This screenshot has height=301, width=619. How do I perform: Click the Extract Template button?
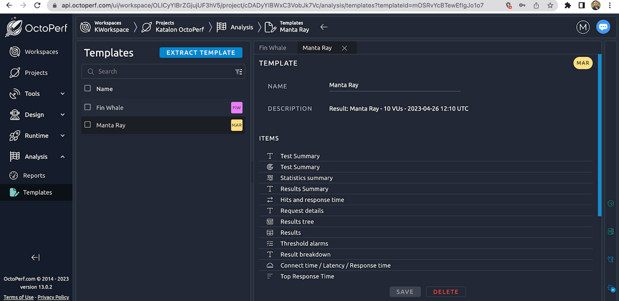pos(201,53)
